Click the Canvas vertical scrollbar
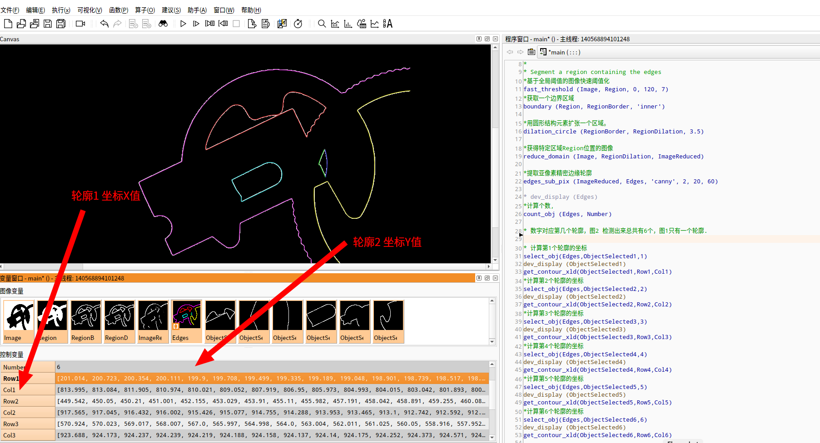The width and height of the screenshot is (820, 443). point(495,154)
